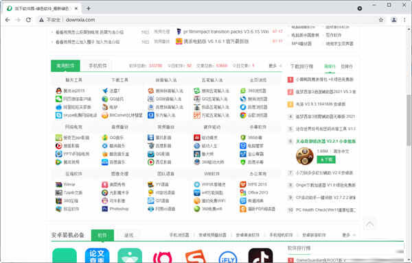Open the Chrome profile avatar
Image resolution: width=412 pixels, height=263 pixels.
pos(393,20)
